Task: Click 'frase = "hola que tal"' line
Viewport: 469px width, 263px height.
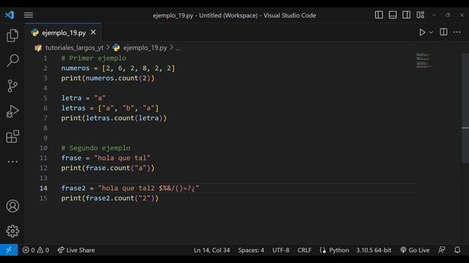Action: coord(106,158)
